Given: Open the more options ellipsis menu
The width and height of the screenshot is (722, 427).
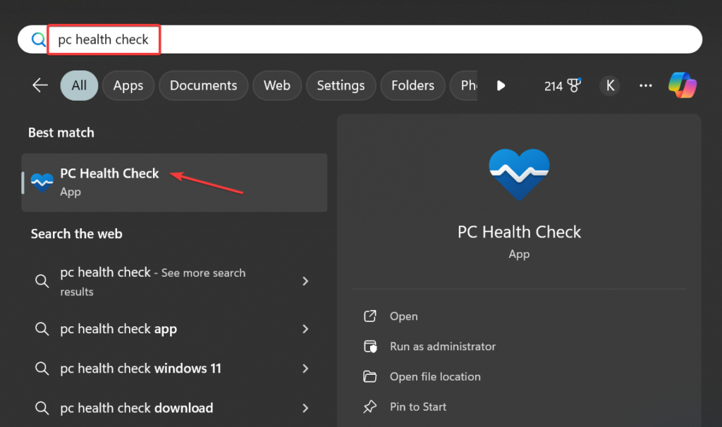Looking at the screenshot, I should [x=645, y=85].
